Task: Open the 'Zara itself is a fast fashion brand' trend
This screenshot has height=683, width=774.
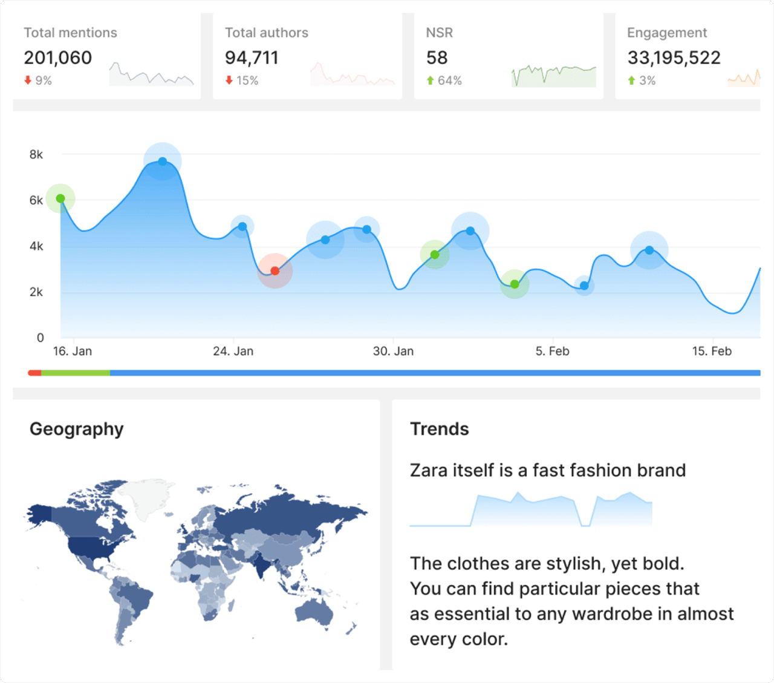Action: pos(547,470)
